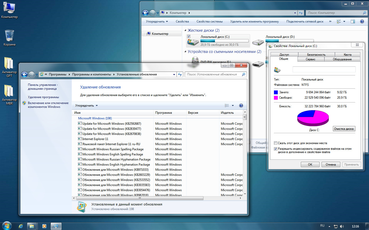The width and height of the screenshot is (369, 230).
Task: Click Удалить или изменить программу button
Action: click(x=254, y=21)
